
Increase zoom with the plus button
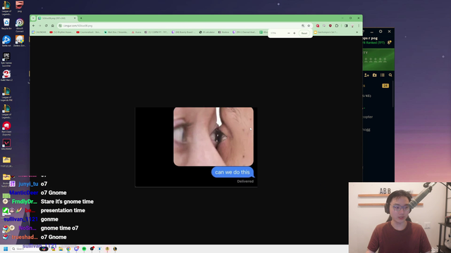coord(295,33)
